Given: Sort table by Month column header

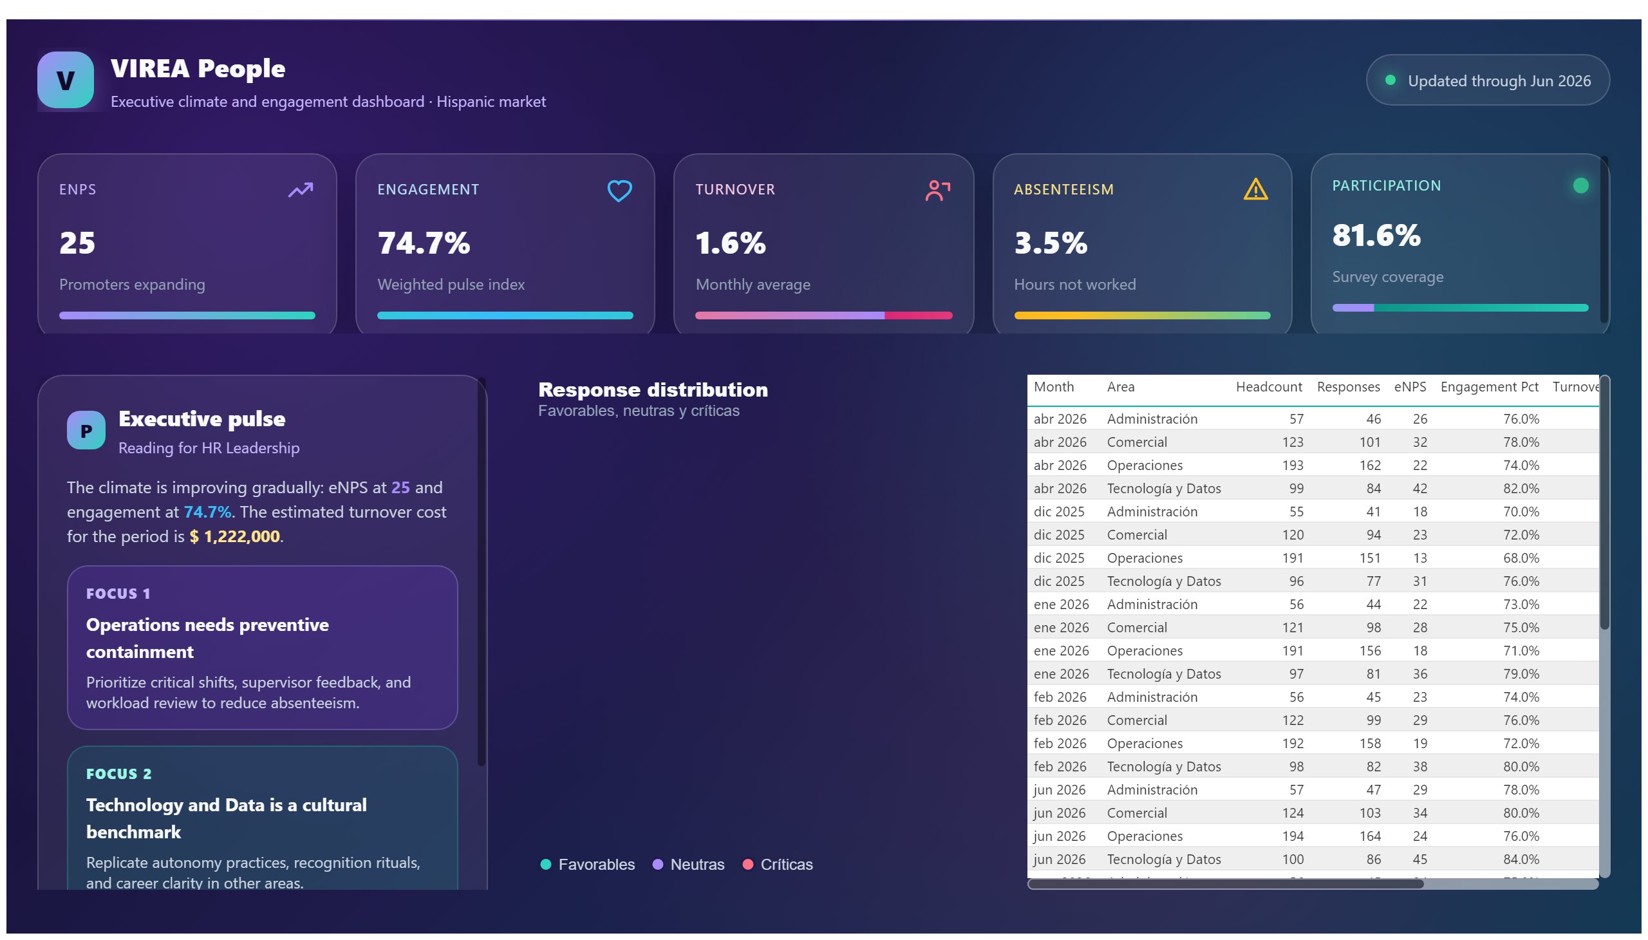Looking at the screenshot, I should click(x=1053, y=387).
